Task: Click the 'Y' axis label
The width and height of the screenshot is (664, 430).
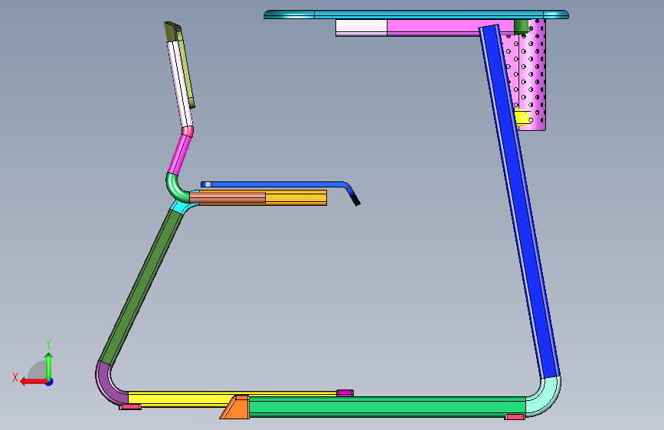Action: click(x=48, y=344)
